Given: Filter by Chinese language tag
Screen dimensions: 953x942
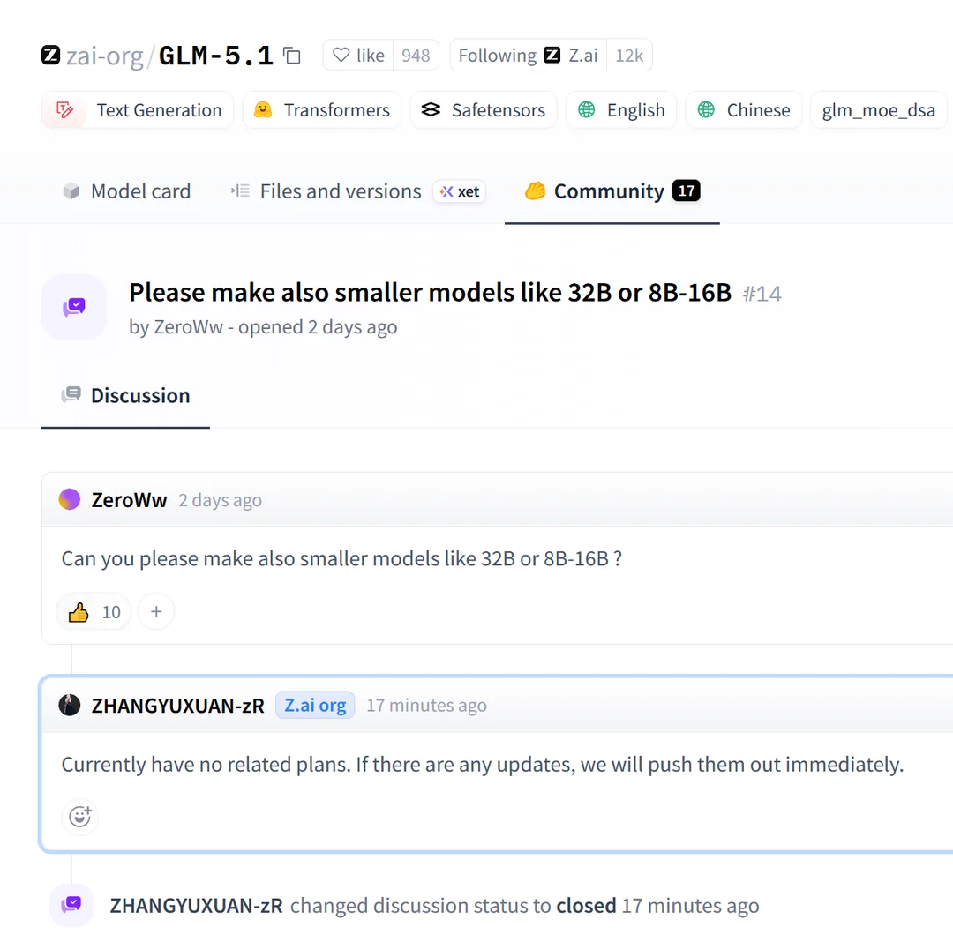Looking at the screenshot, I should (744, 110).
